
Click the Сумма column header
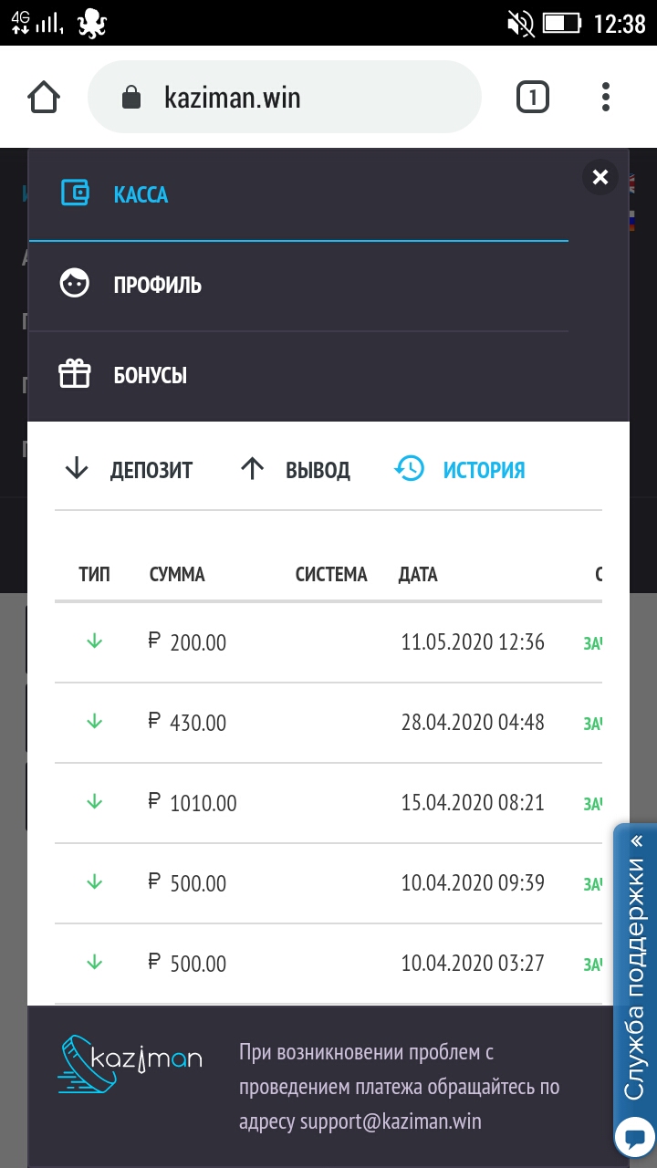tap(177, 575)
